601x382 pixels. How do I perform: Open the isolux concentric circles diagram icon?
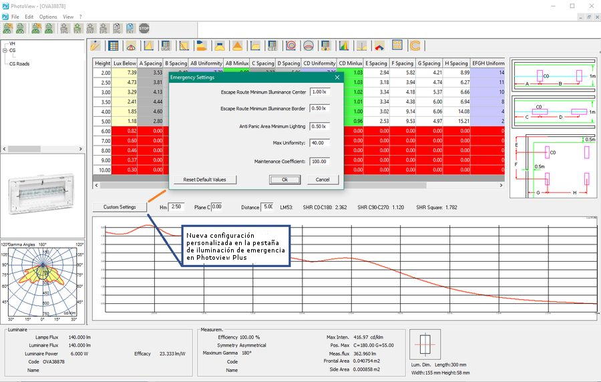click(291, 46)
